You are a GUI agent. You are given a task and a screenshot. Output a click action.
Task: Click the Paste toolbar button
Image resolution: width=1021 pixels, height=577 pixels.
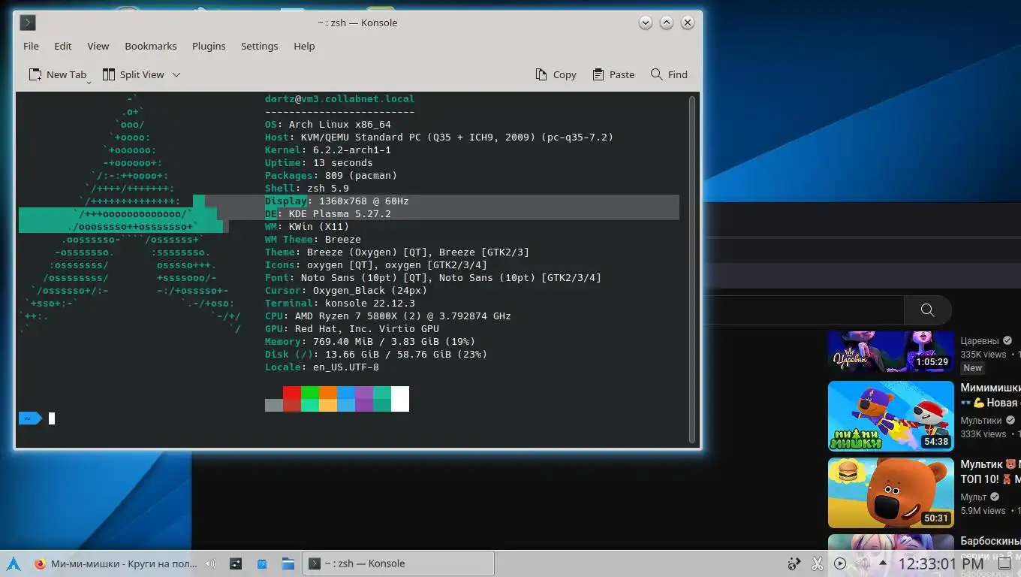pyautogui.click(x=613, y=74)
